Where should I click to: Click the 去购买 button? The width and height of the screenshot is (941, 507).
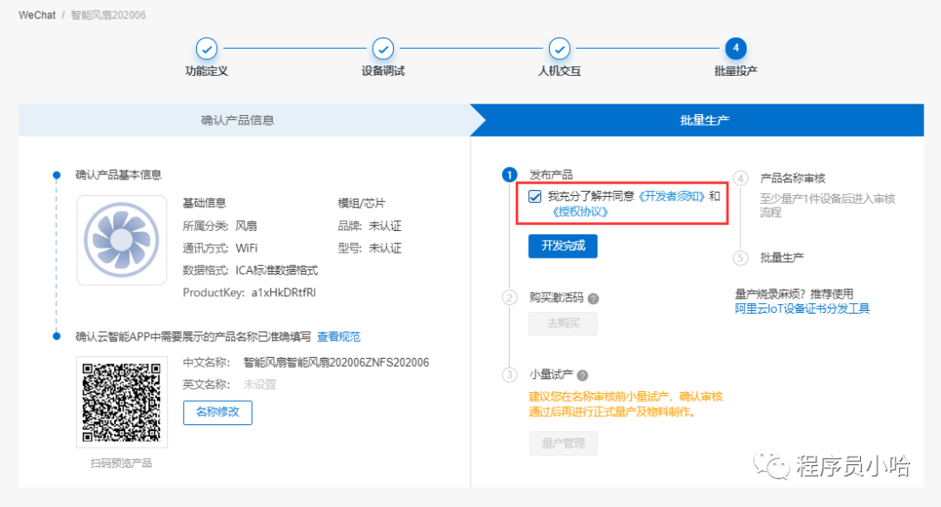point(563,324)
